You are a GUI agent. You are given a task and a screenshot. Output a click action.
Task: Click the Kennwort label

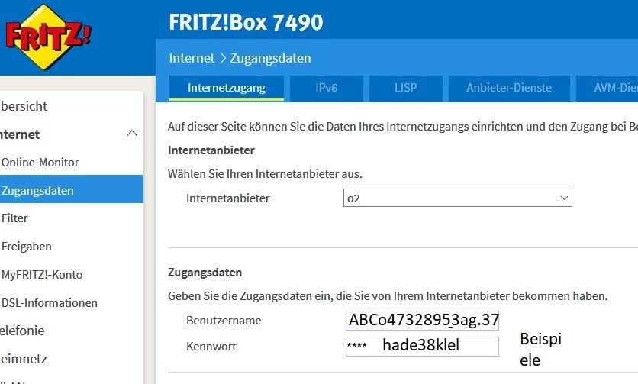211,347
